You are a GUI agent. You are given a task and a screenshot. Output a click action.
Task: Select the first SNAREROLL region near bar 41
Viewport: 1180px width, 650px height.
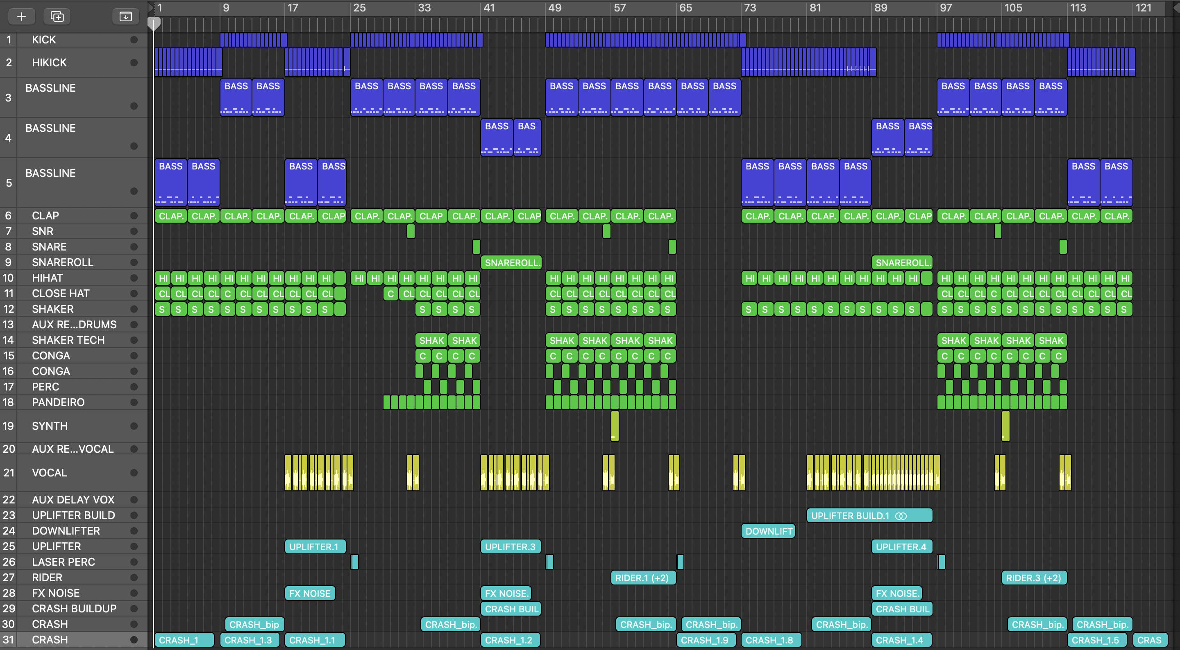click(x=511, y=263)
